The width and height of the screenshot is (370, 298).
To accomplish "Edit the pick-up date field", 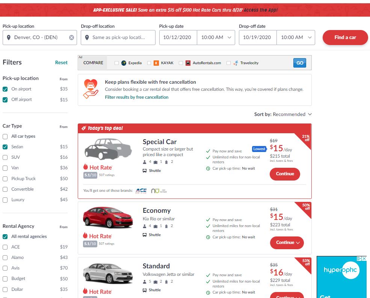I will pos(178,38).
